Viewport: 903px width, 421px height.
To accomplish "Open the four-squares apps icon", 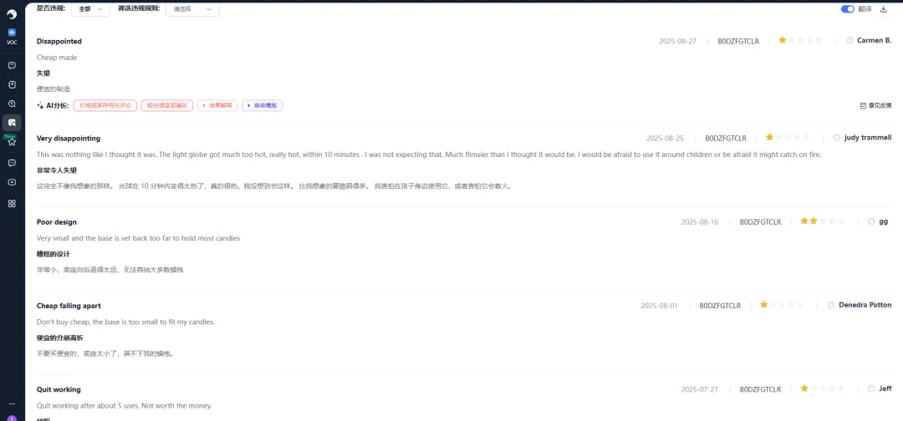I will point(12,204).
